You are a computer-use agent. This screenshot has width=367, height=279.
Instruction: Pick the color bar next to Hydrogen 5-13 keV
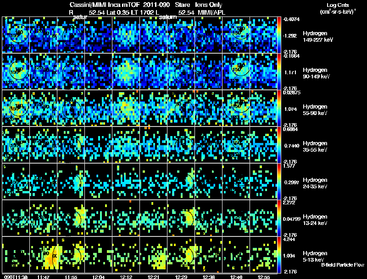[279, 255]
